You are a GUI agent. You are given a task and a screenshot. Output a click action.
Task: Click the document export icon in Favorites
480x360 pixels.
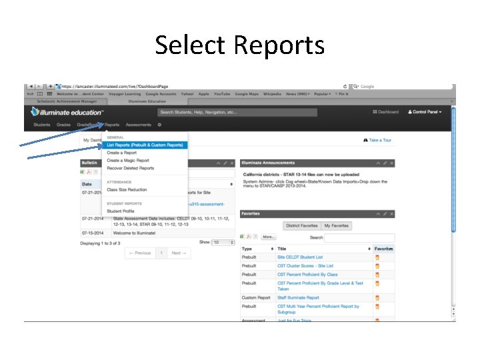255,237
